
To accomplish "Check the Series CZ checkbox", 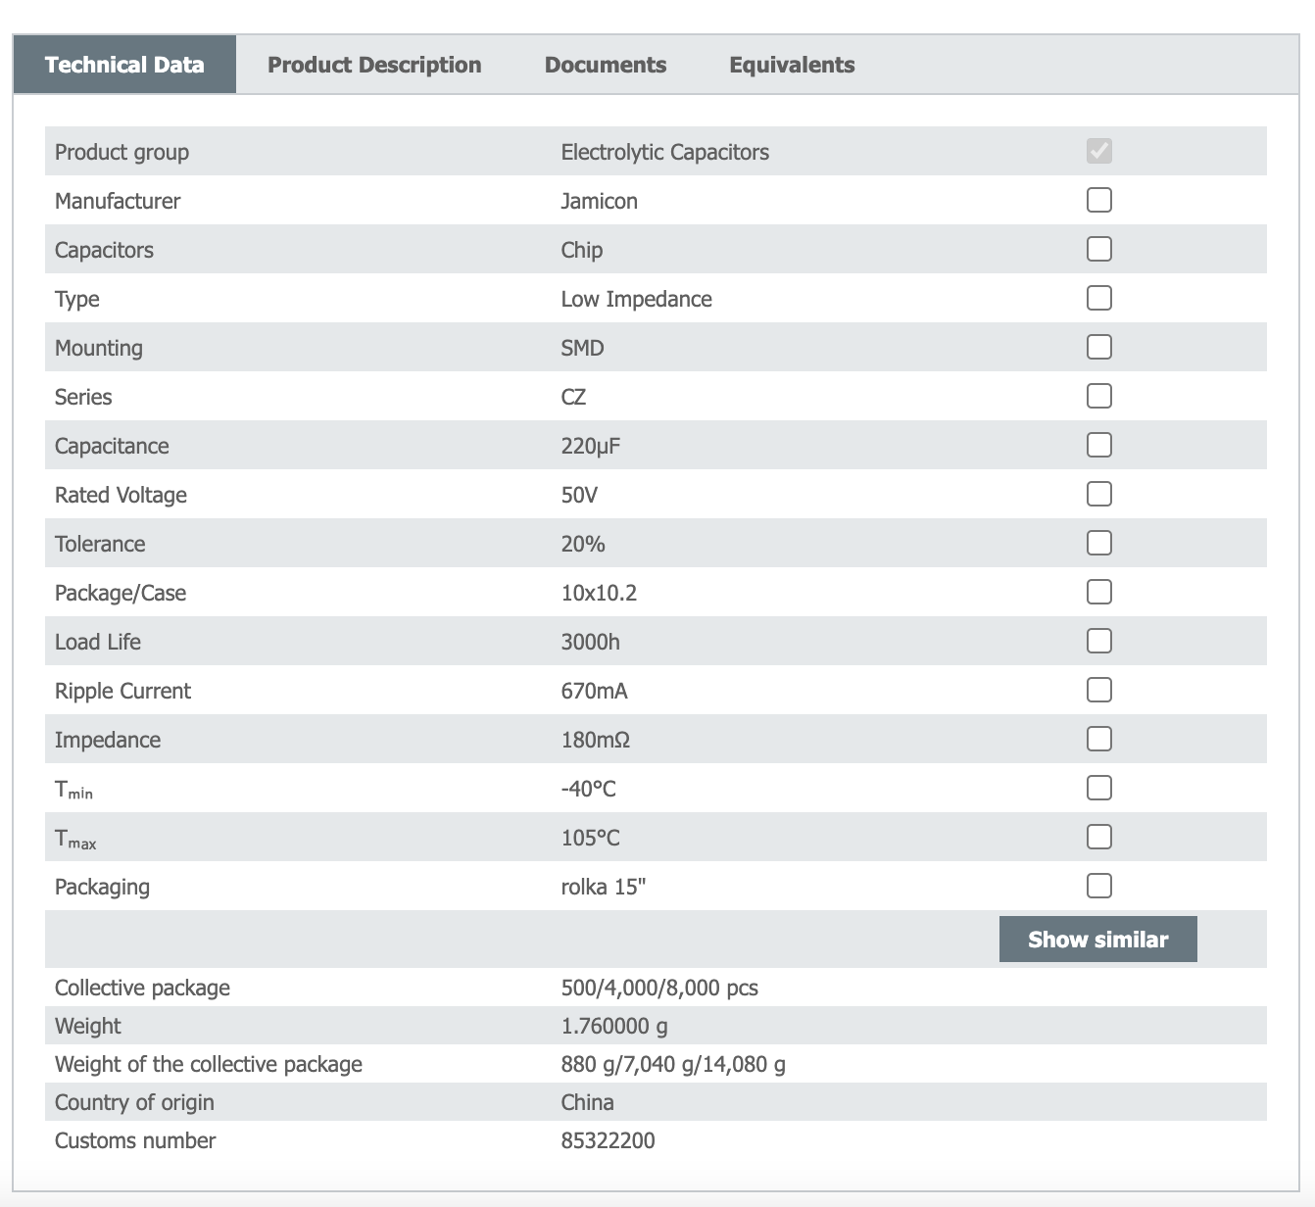I will tap(1099, 396).
